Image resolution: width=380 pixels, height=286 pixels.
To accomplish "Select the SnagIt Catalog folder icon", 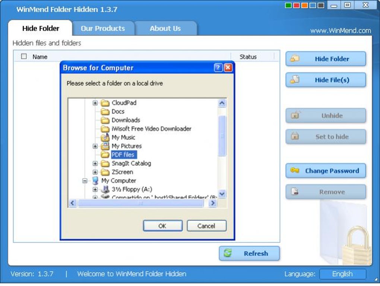I will pos(105,164).
